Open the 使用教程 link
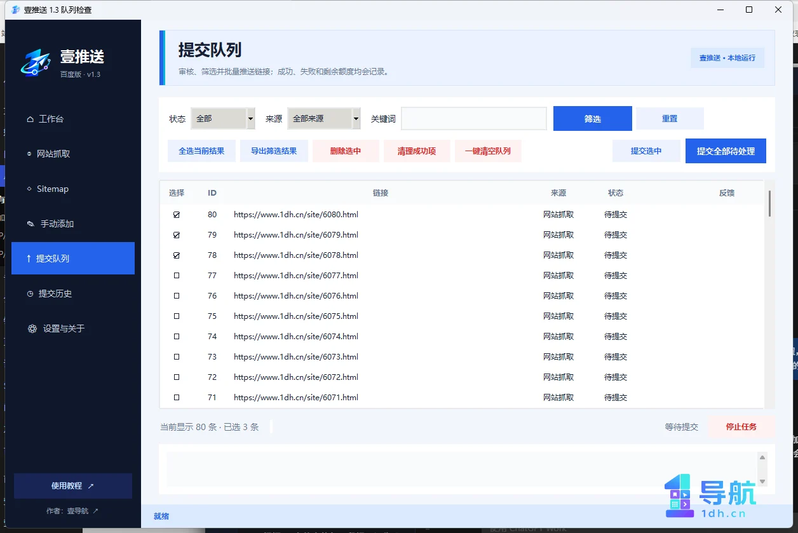798x533 pixels. (x=73, y=486)
